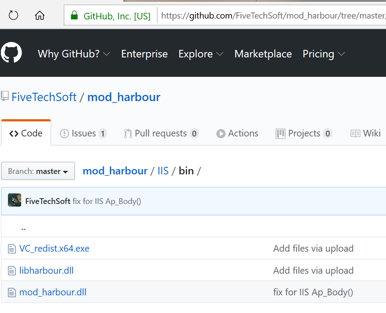Go up to the parent directory (..)
This screenshot has width=386, height=313.
tap(23, 228)
